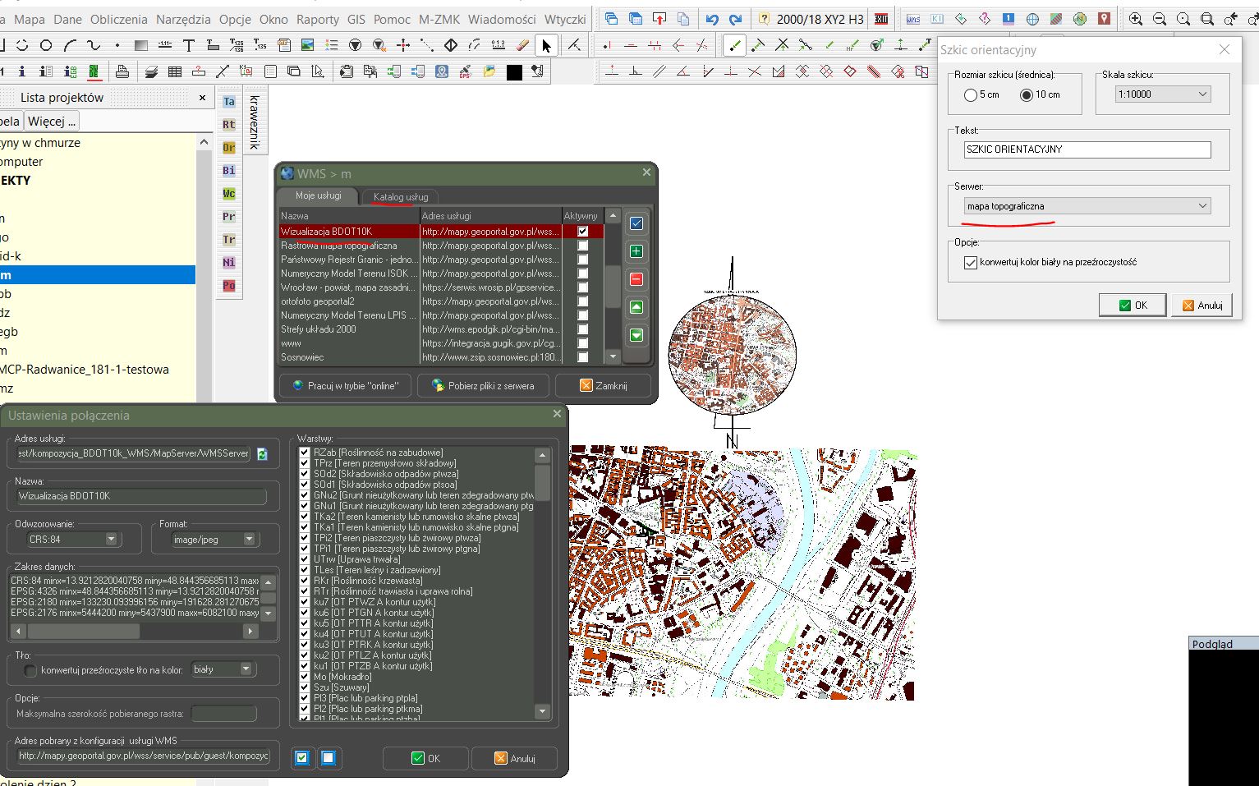Click the table grid toolbar icon

click(x=175, y=71)
